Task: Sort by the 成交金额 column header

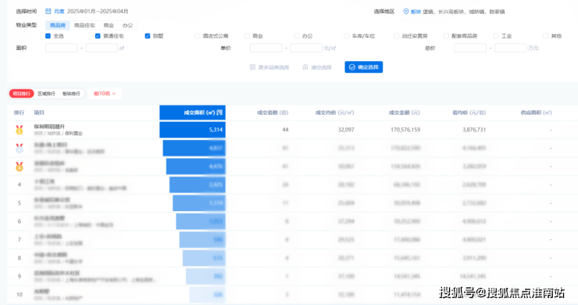Action: point(405,113)
